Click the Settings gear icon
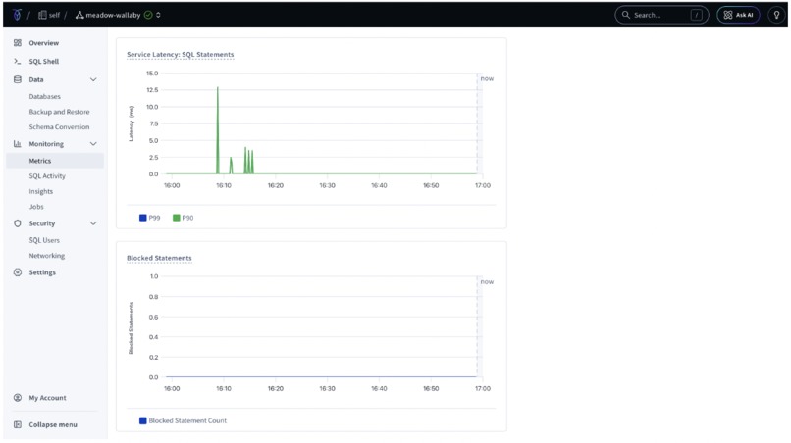The height and width of the screenshot is (443, 791). 18,272
